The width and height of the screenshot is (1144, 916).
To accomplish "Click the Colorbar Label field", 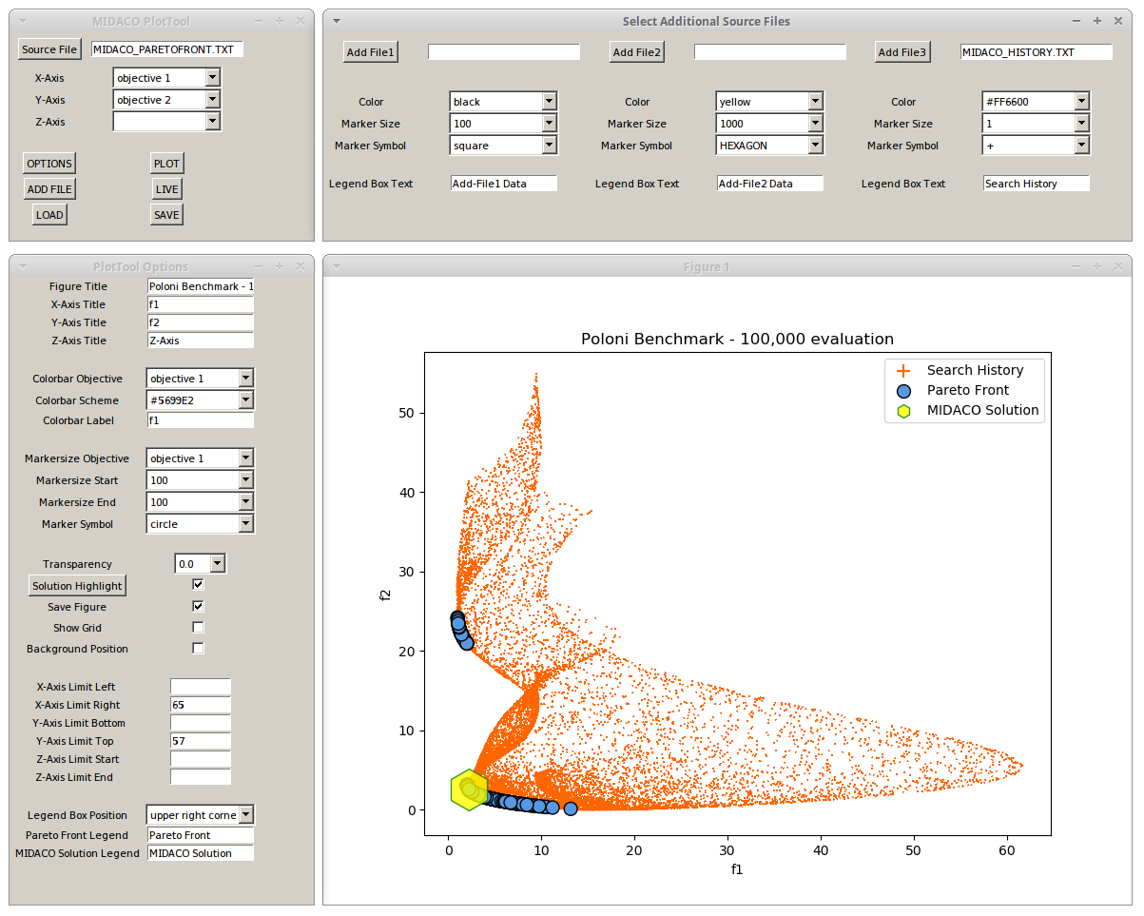I will tap(201, 420).
